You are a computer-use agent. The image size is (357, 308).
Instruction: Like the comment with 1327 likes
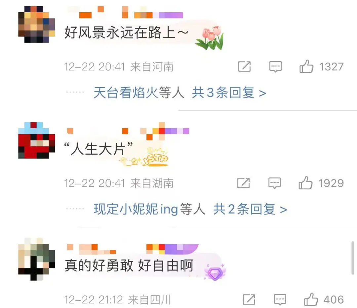tap(306, 66)
